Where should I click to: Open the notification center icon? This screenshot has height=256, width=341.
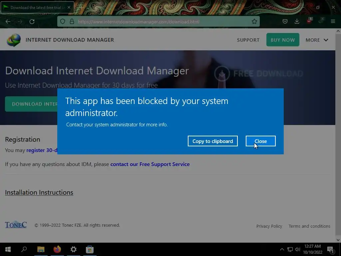point(330,249)
